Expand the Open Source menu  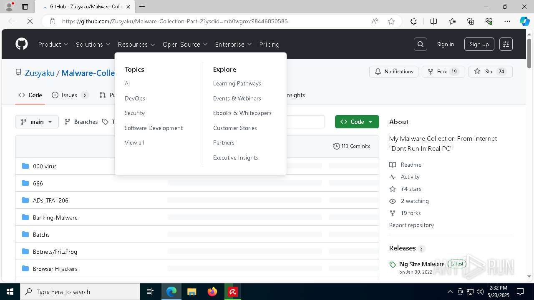click(x=185, y=44)
